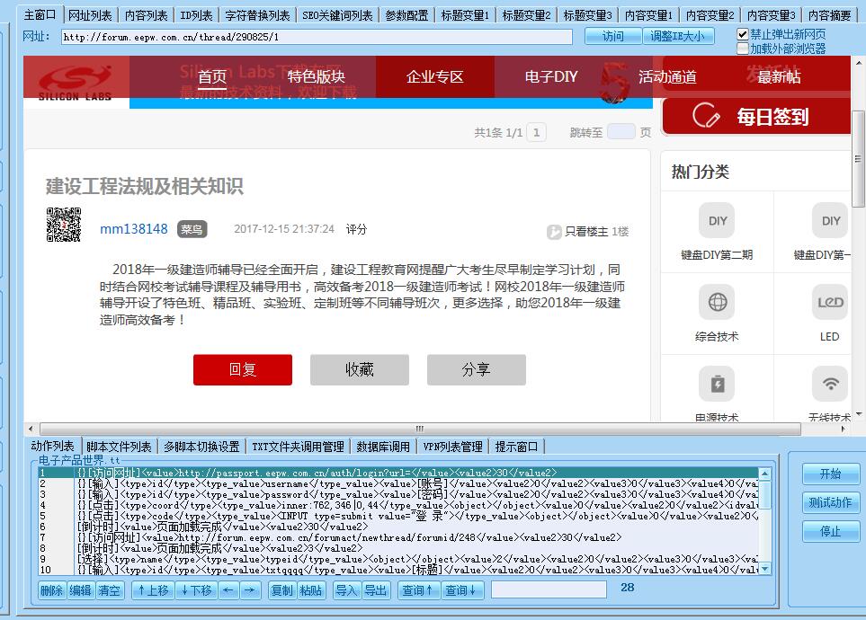866x620 pixels.
Task: Move action right with → button
Action: coord(250,590)
